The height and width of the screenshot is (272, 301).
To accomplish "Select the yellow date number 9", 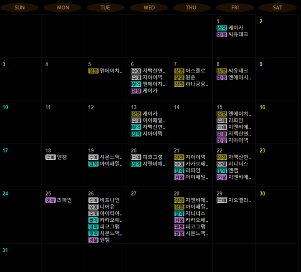I will tap(261, 64).
